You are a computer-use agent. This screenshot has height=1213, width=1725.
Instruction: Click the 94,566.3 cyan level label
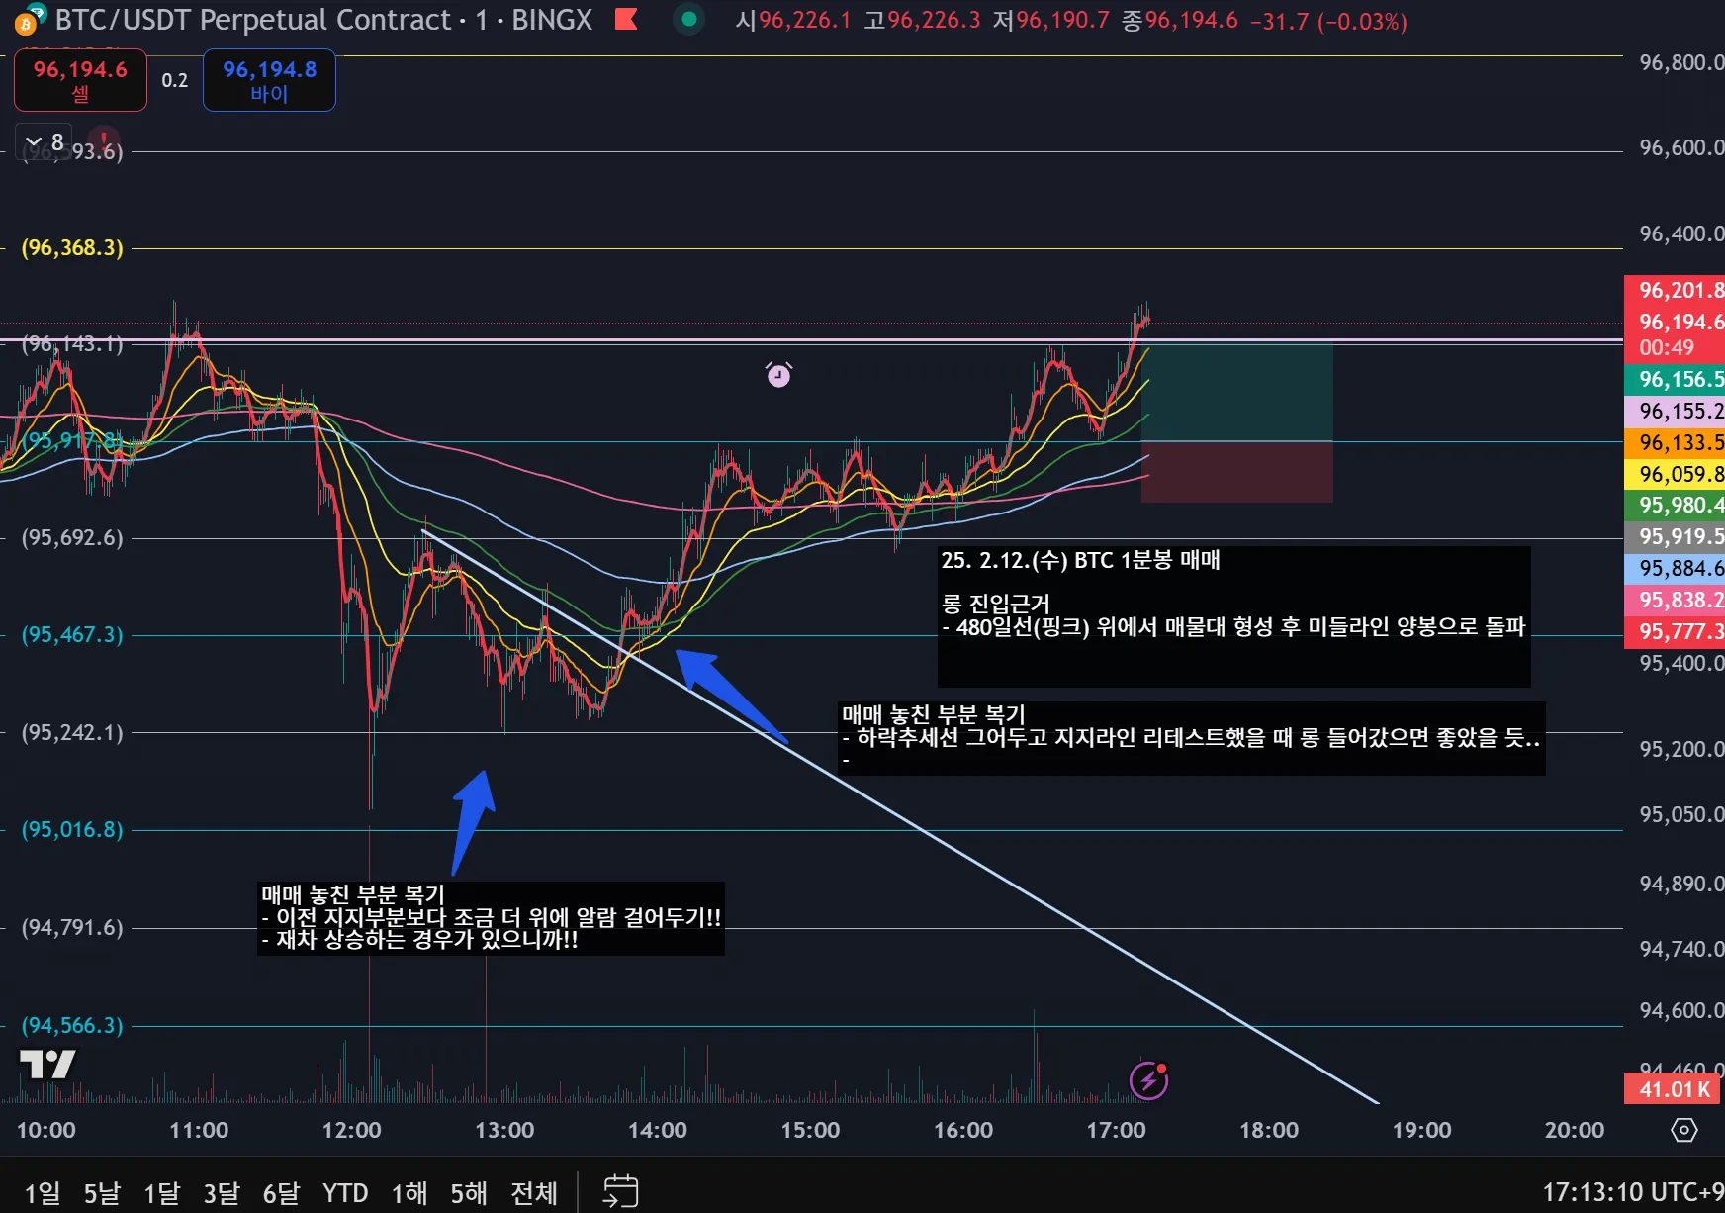[x=72, y=1025]
